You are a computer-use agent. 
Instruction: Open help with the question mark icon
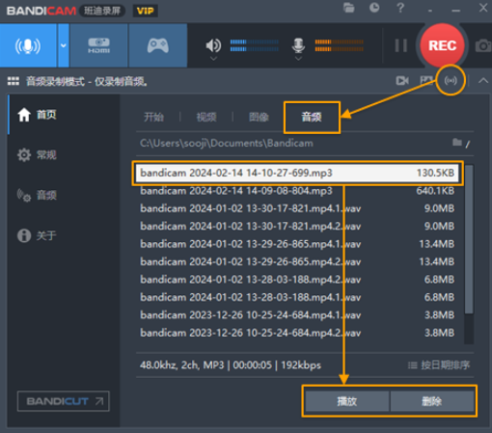click(400, 8)
